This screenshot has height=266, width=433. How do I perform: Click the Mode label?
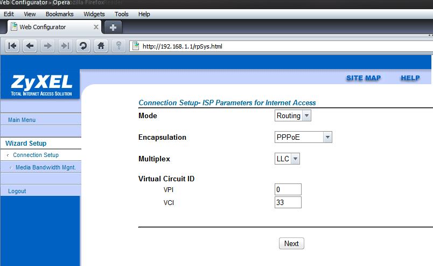148,115
